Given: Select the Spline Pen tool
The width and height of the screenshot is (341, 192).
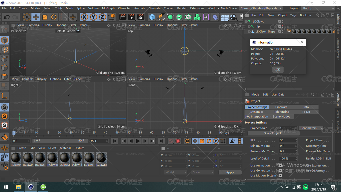Looking at the screenshot, I should tap(162, 17).
